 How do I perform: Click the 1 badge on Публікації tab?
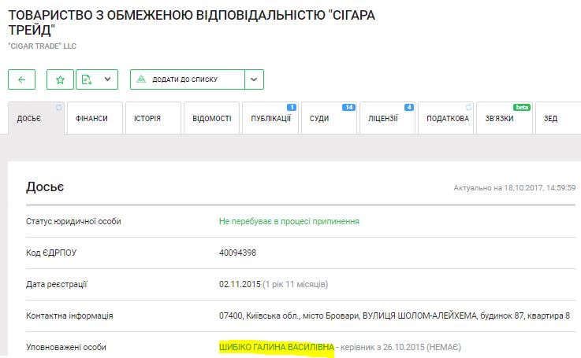point(291,107)
